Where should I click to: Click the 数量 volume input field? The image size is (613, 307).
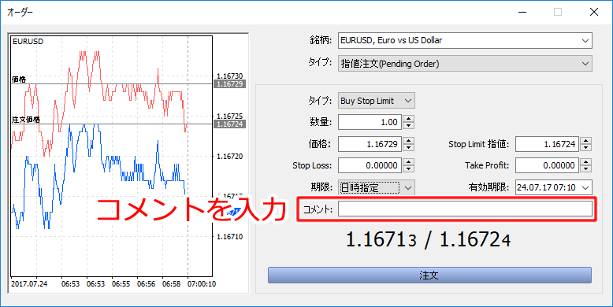tap(370, 122)
